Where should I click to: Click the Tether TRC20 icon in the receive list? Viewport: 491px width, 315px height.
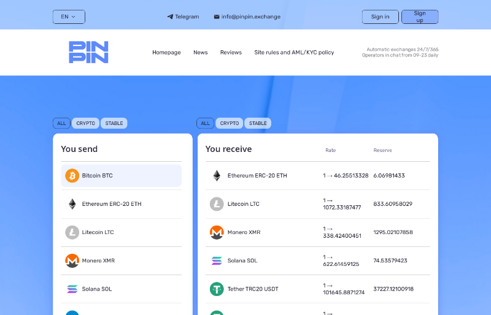[x=217, y=289]
